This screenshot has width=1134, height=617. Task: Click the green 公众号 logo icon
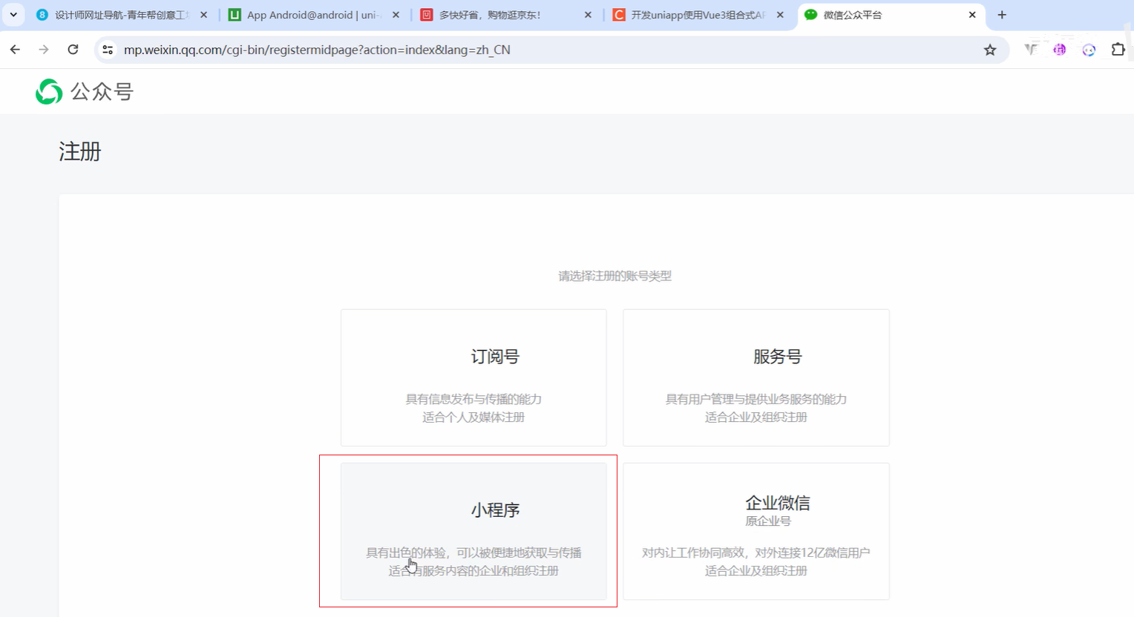[49, 91]
